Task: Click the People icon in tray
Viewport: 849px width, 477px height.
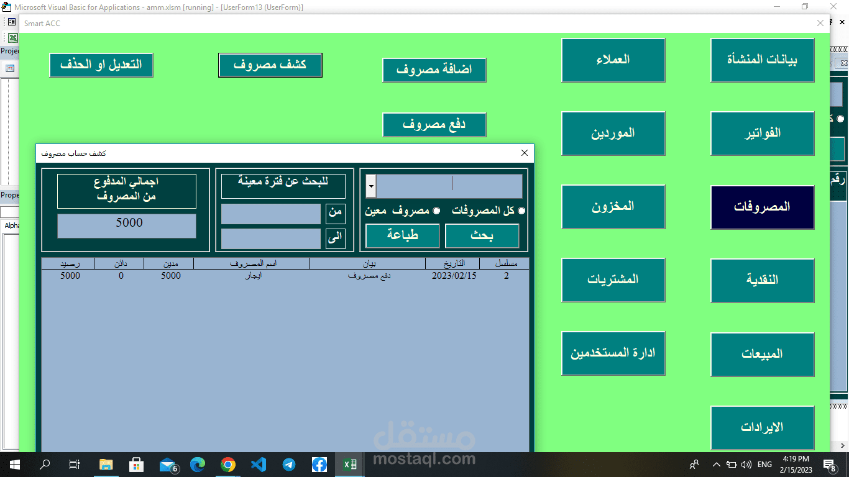Action: click(x=694, y=465)
